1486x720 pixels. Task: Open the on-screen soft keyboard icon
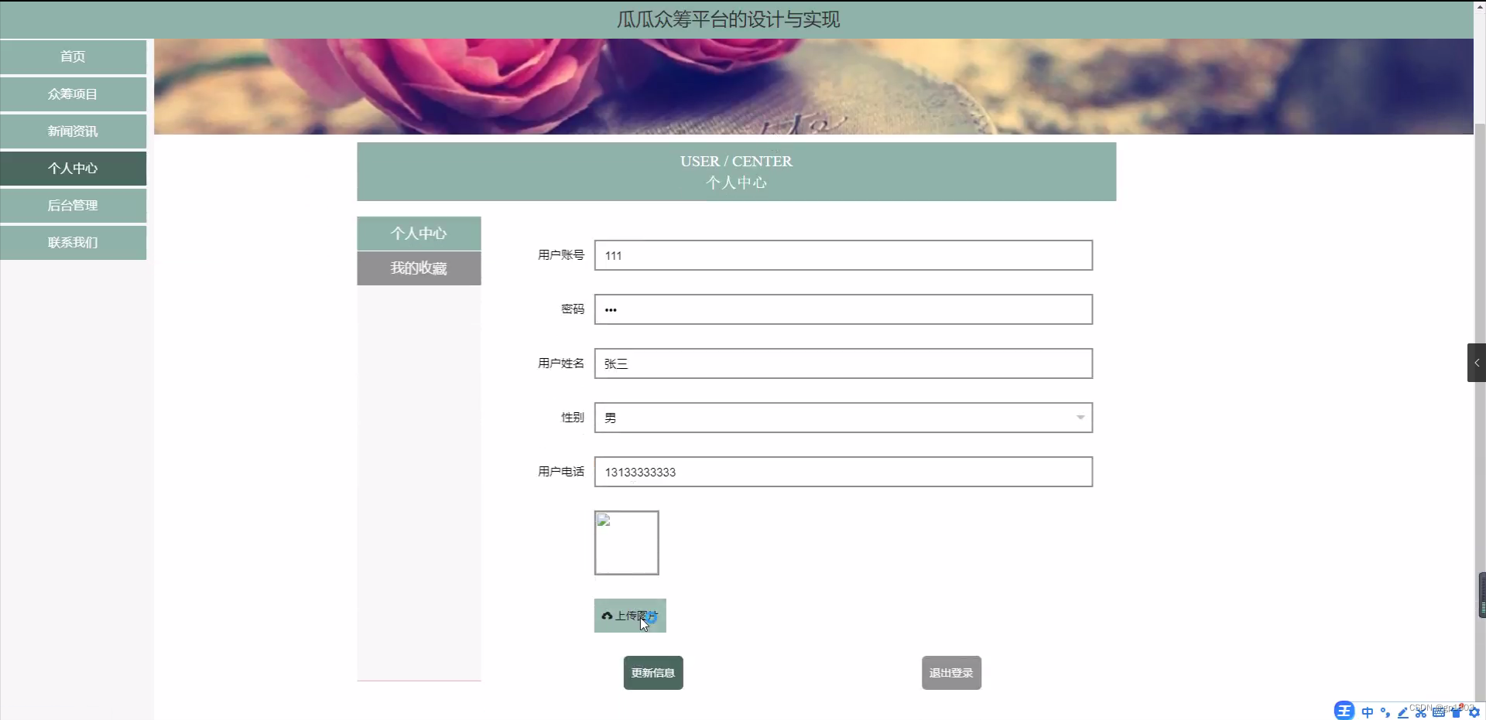(x=1437, y=712)
